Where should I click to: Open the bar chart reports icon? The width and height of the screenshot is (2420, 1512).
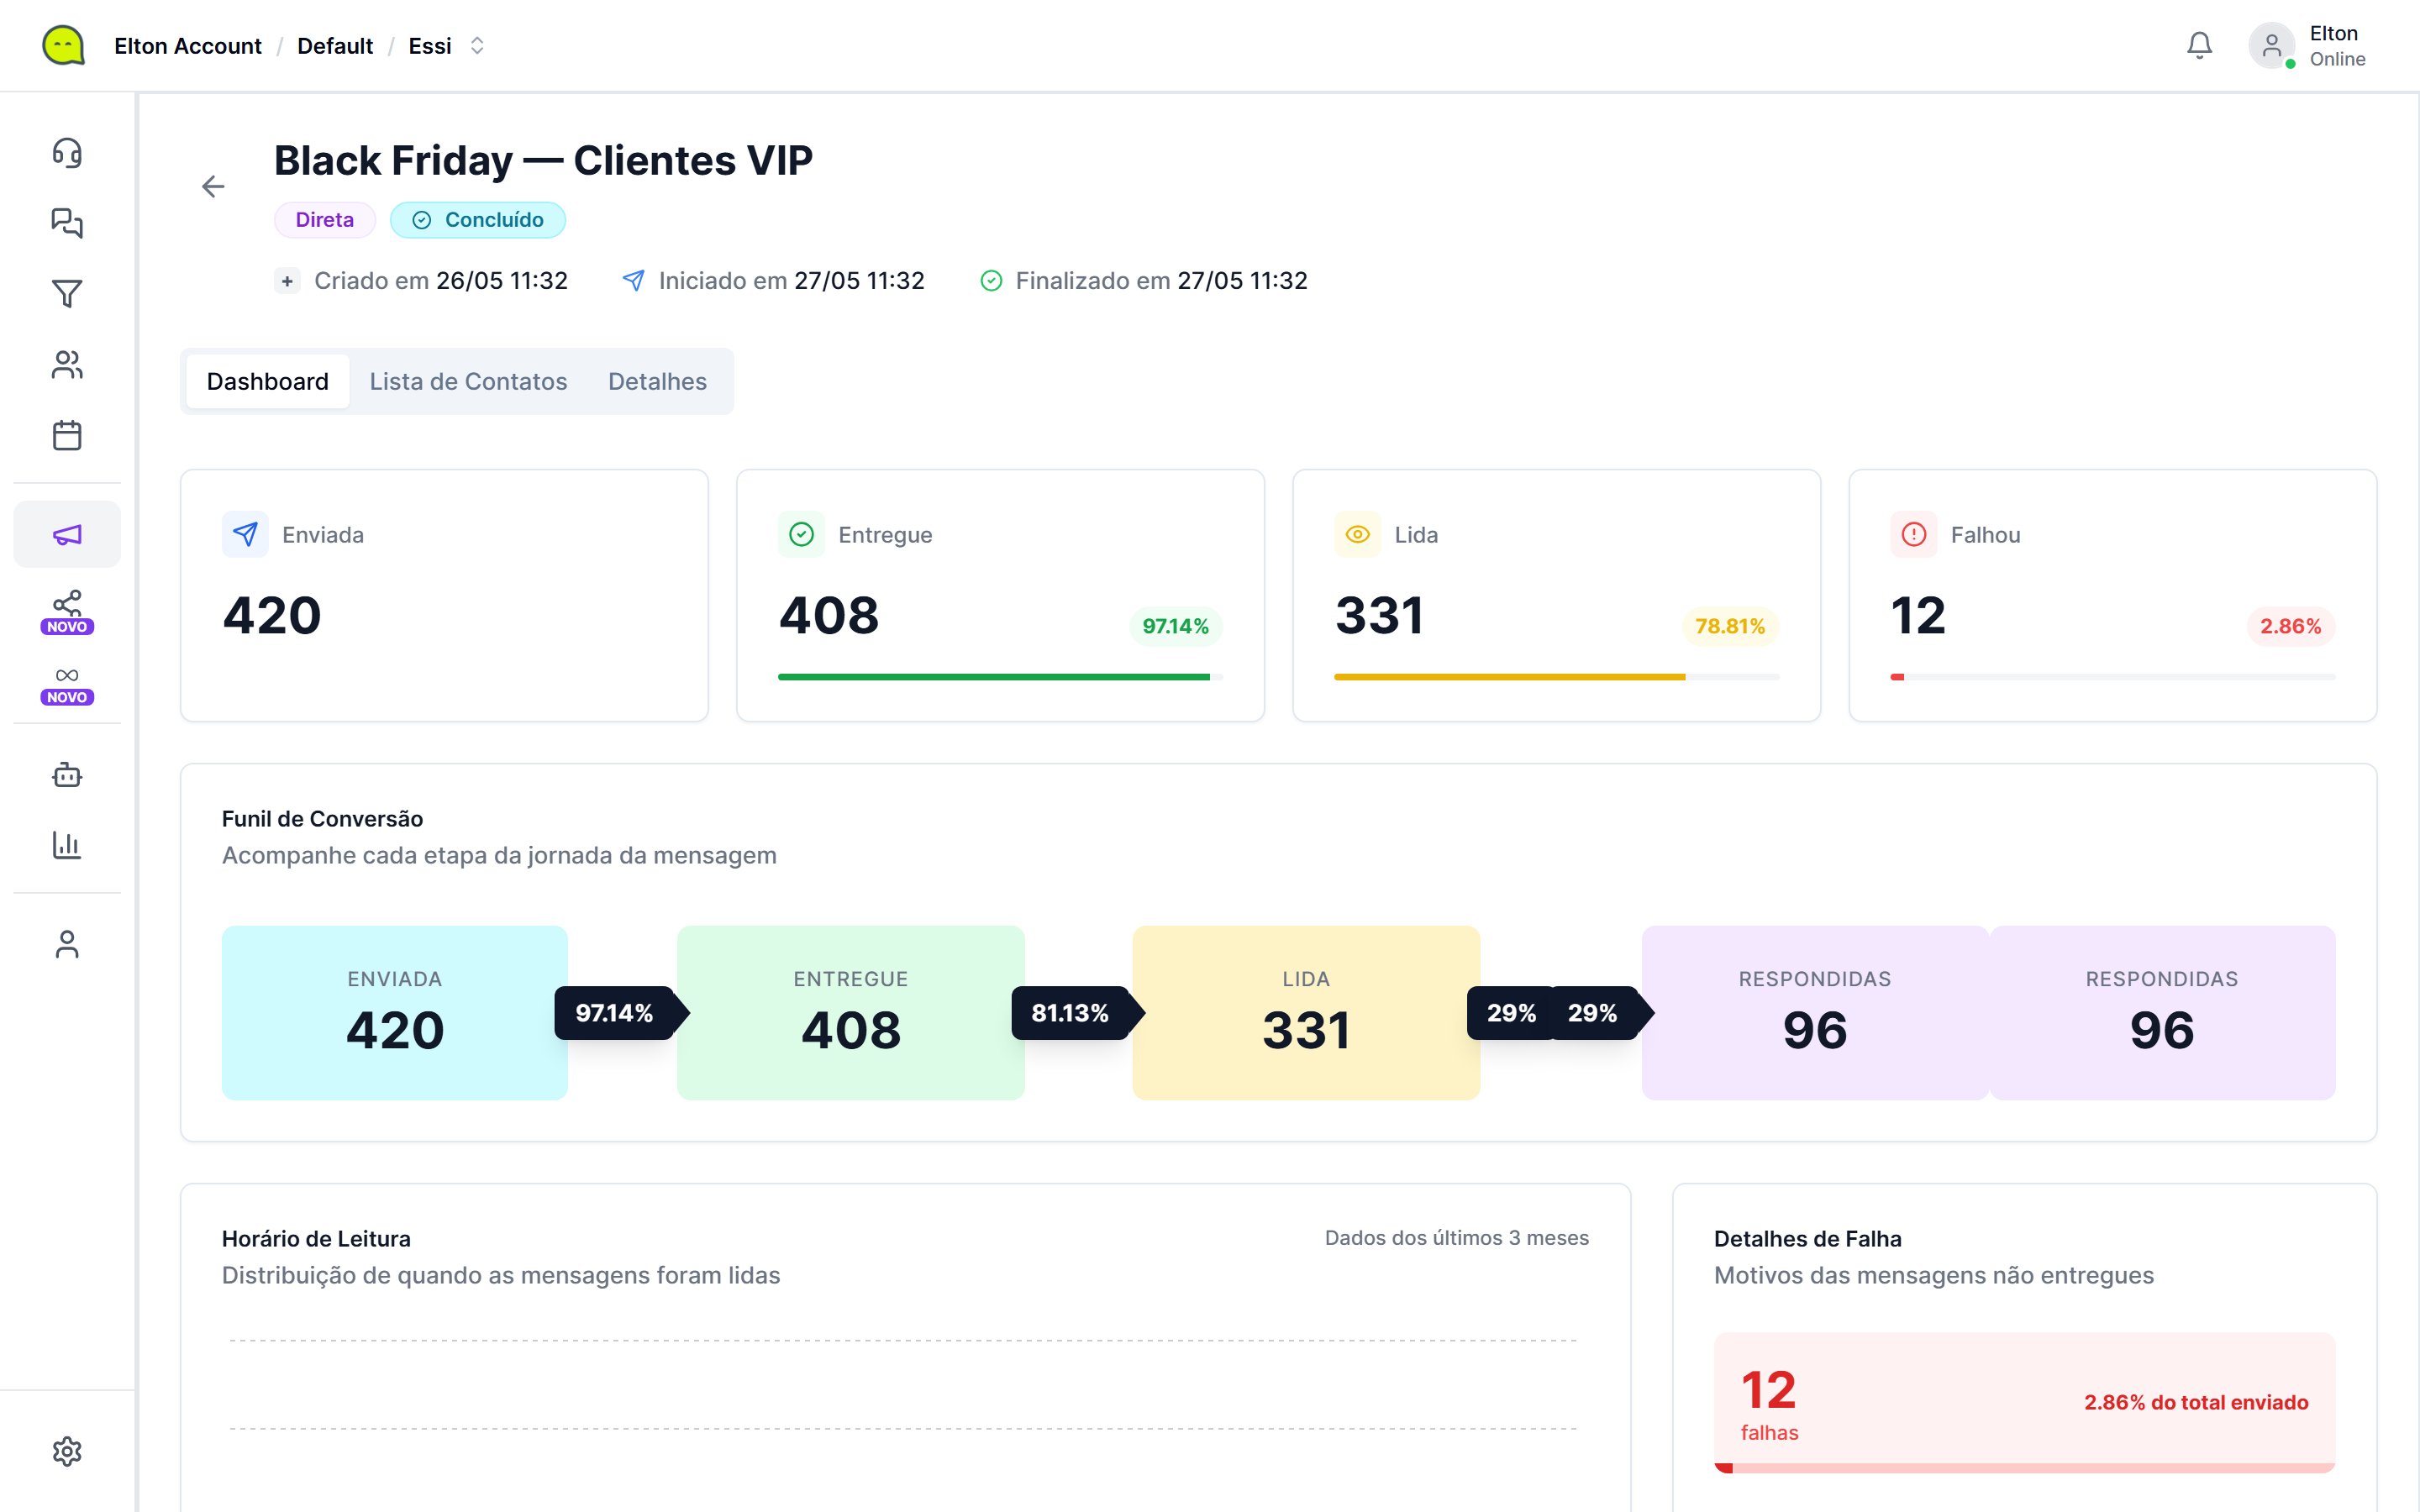67,845
